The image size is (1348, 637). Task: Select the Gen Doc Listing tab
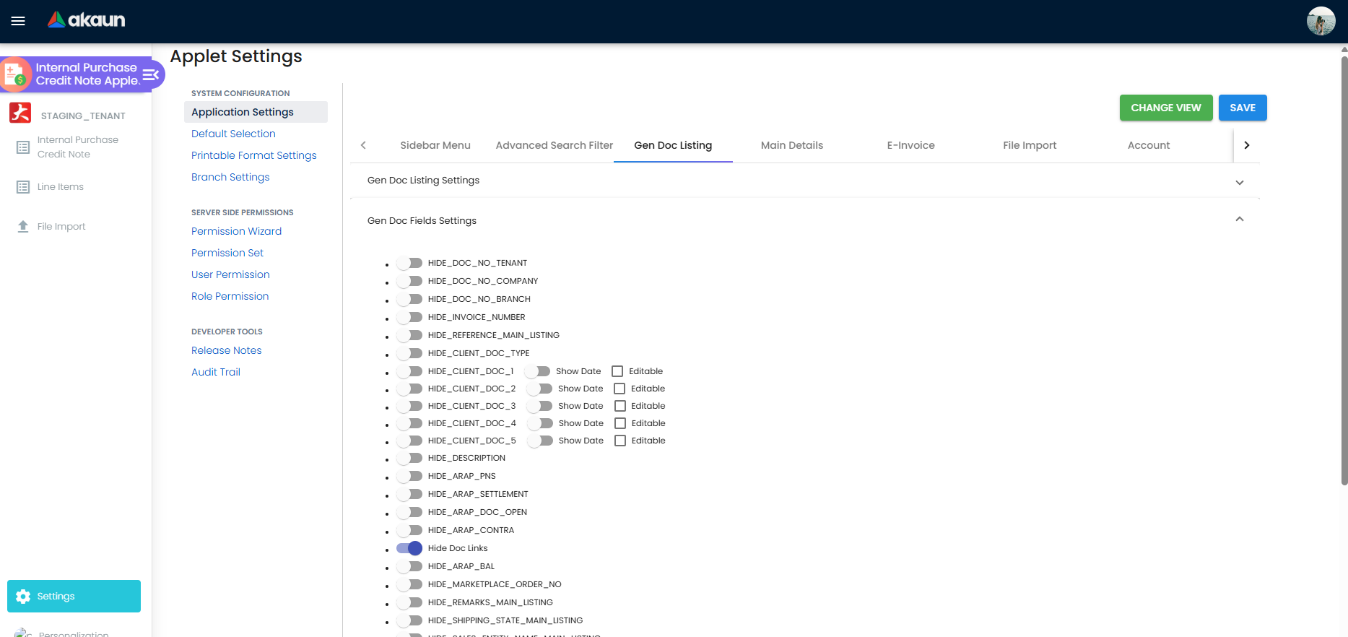673,145
